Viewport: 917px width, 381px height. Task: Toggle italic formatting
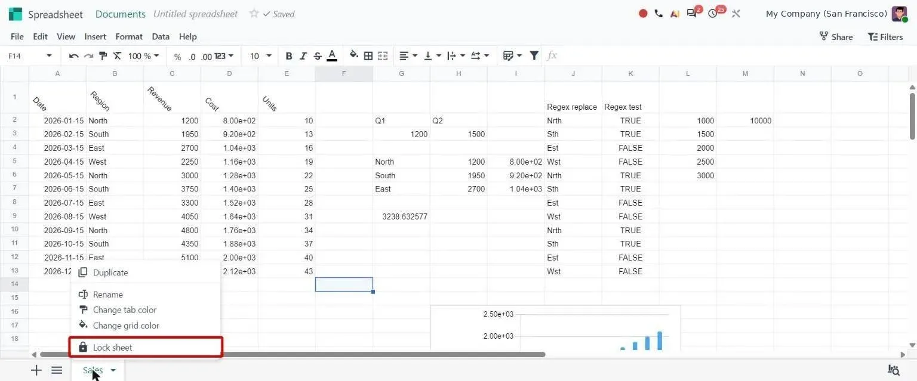point(303,56)
